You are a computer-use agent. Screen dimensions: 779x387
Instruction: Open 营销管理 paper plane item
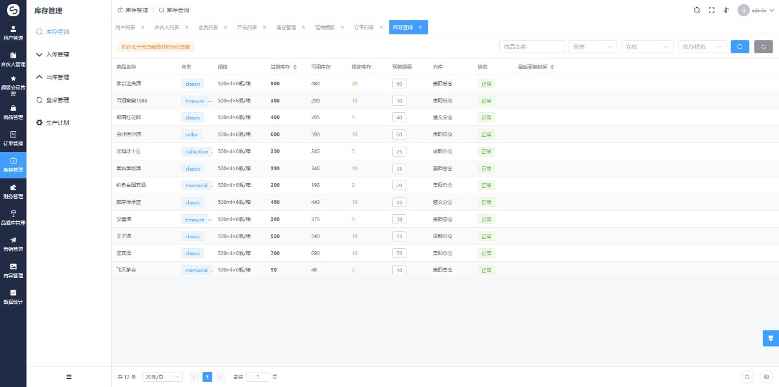click(x=13, y=244)
